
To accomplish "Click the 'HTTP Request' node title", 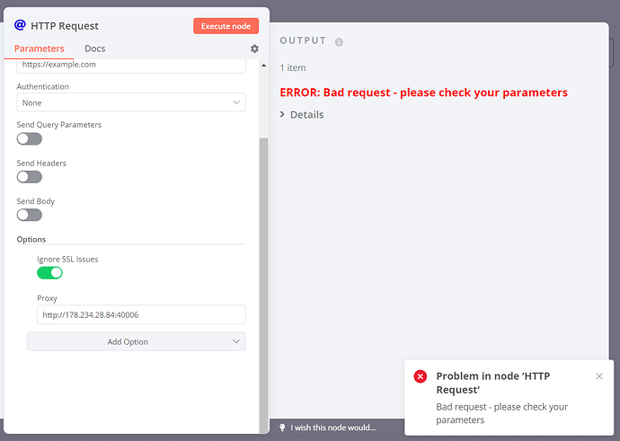I will click(x=65, y=26).
